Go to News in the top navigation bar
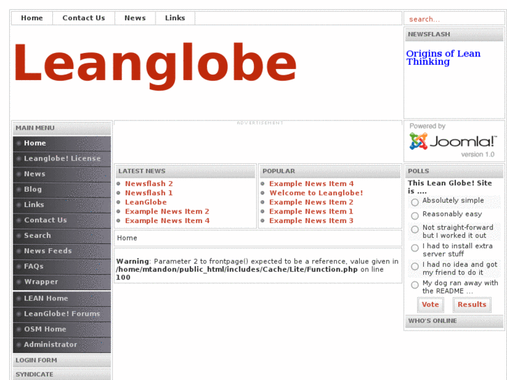This screenshot has height=380, width=507. (135, 18)
